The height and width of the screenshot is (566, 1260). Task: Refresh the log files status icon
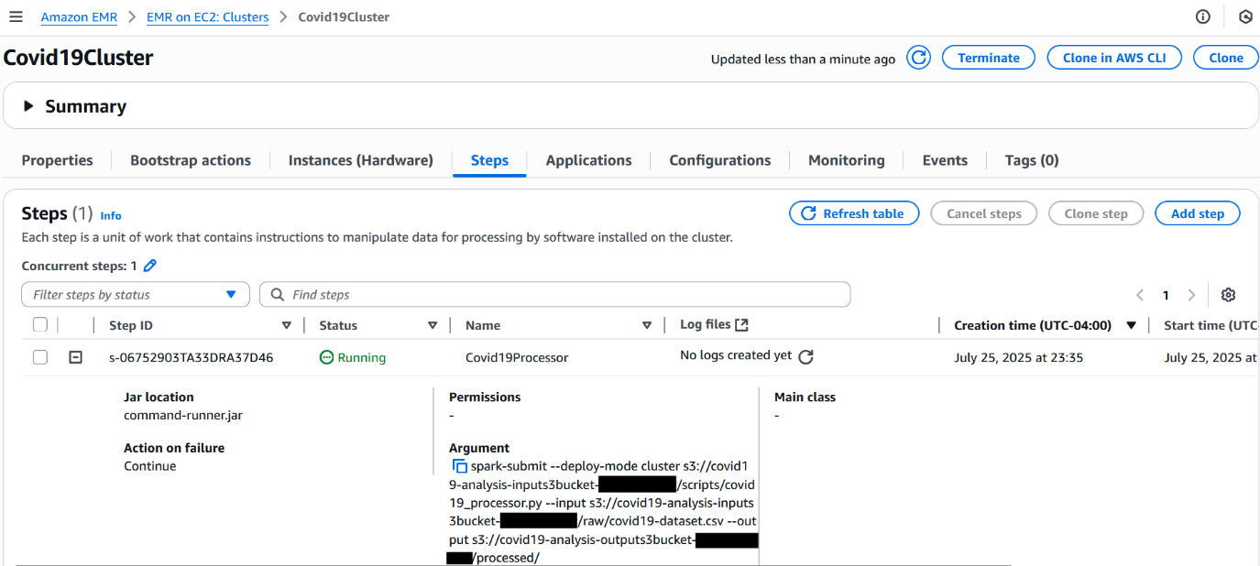(805, 357)
